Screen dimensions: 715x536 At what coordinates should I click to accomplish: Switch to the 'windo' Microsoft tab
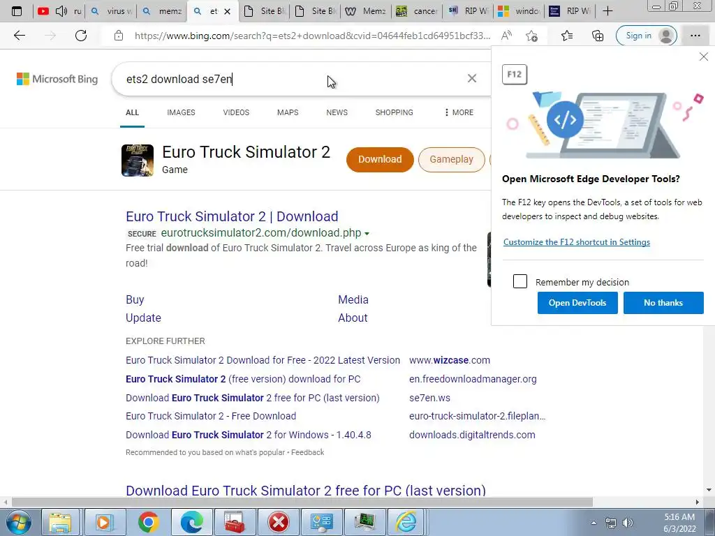click(x=519, y=11)
